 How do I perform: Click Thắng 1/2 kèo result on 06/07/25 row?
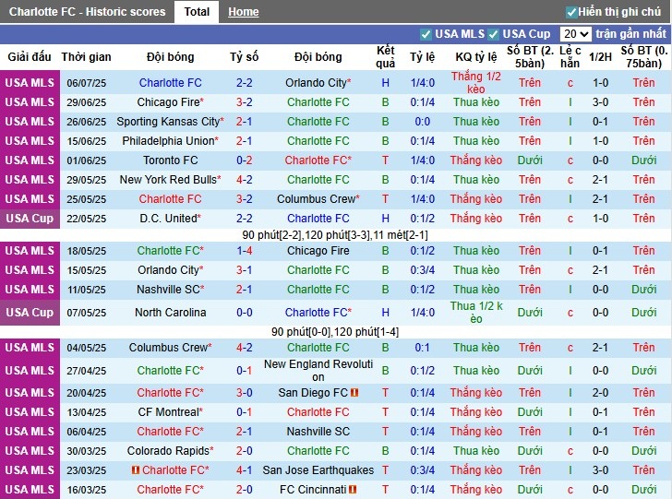point(475,82)
